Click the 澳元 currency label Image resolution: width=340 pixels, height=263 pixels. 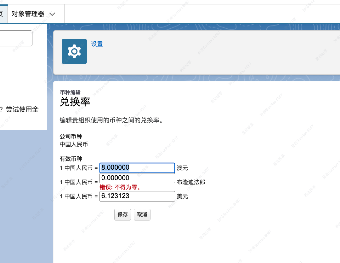(x=182, y=168)
